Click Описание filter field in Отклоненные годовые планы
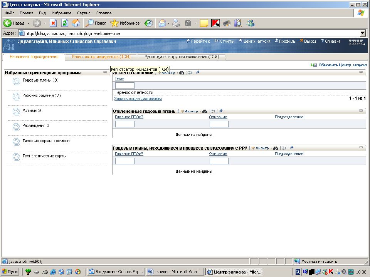This screenshot has width=370, height=277. coord(219,124)
